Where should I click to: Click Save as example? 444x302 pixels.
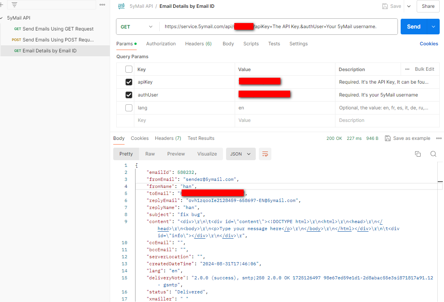pos(412,138)
